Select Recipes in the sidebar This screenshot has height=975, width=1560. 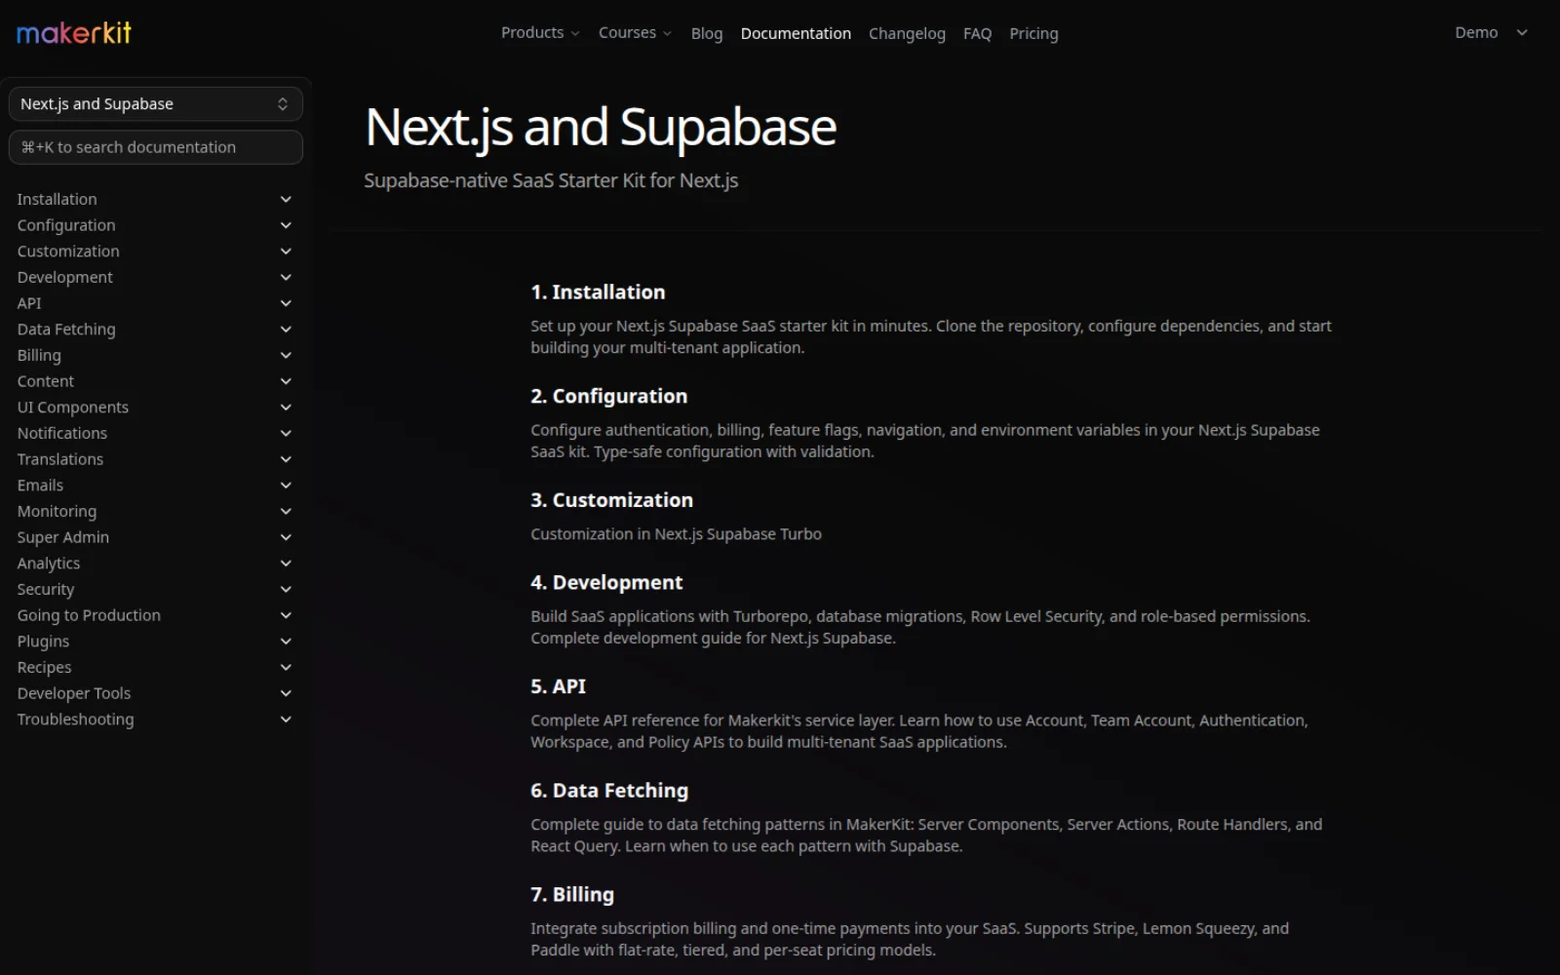coord(45,667)
